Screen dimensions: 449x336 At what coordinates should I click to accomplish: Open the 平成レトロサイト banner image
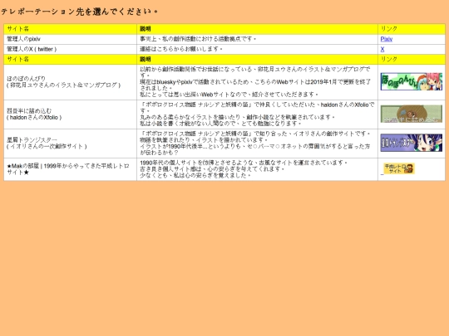click(x=399, y=168)
